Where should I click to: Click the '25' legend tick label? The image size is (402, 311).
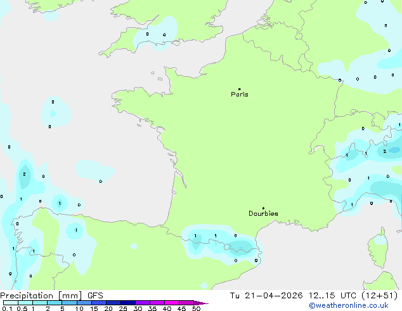click(123, 308)
